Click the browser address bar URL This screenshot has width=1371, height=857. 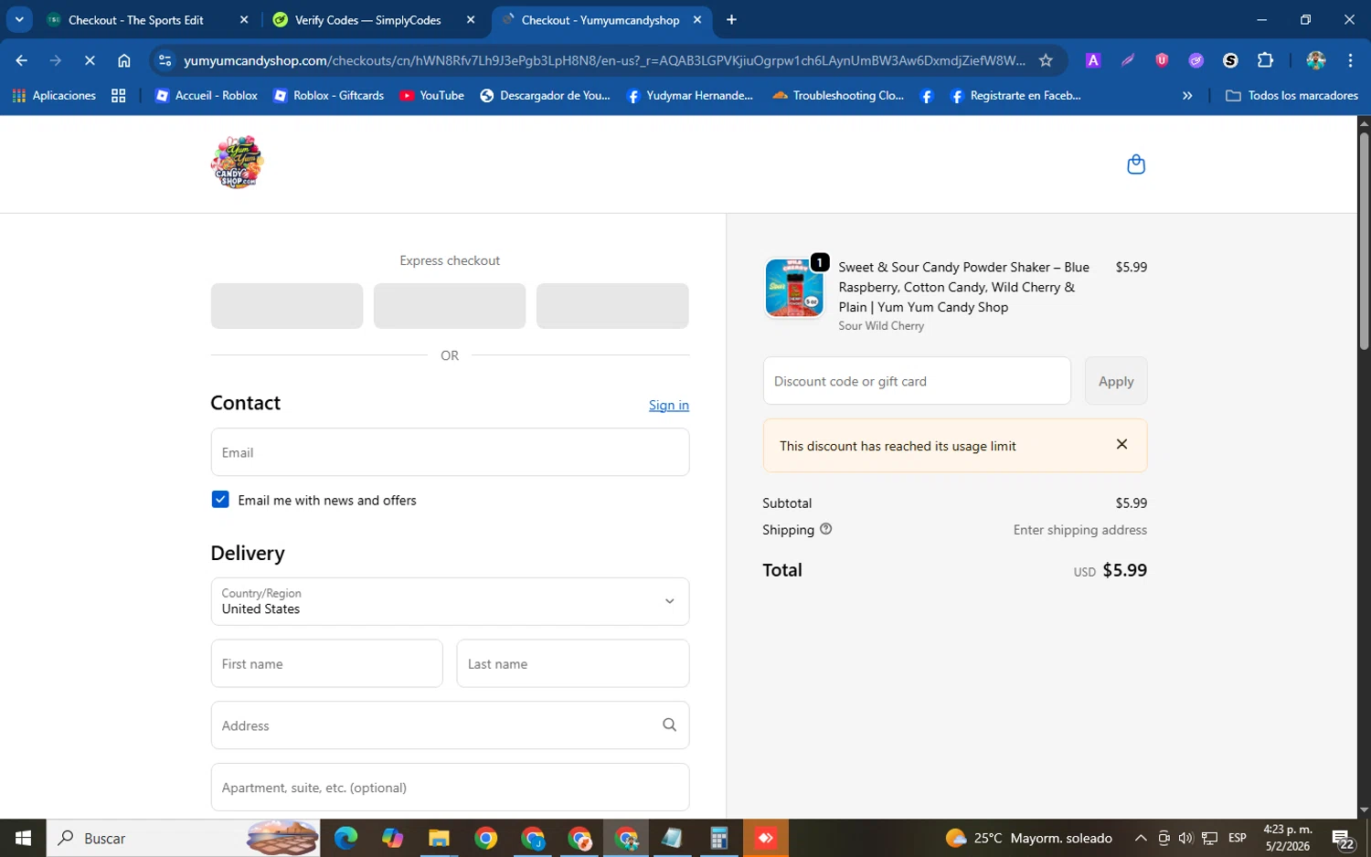[603, 60]
